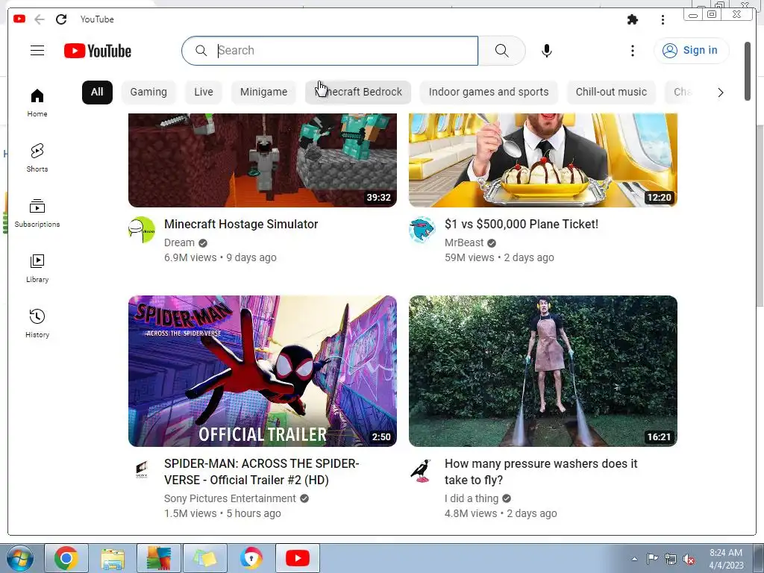Screen dimensions: 764x573
Task: Click the page vertical scrollbar thumb
Action: [x=748, y=72]
